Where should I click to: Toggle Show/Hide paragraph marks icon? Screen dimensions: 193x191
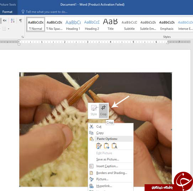click(x=21, y=21)
